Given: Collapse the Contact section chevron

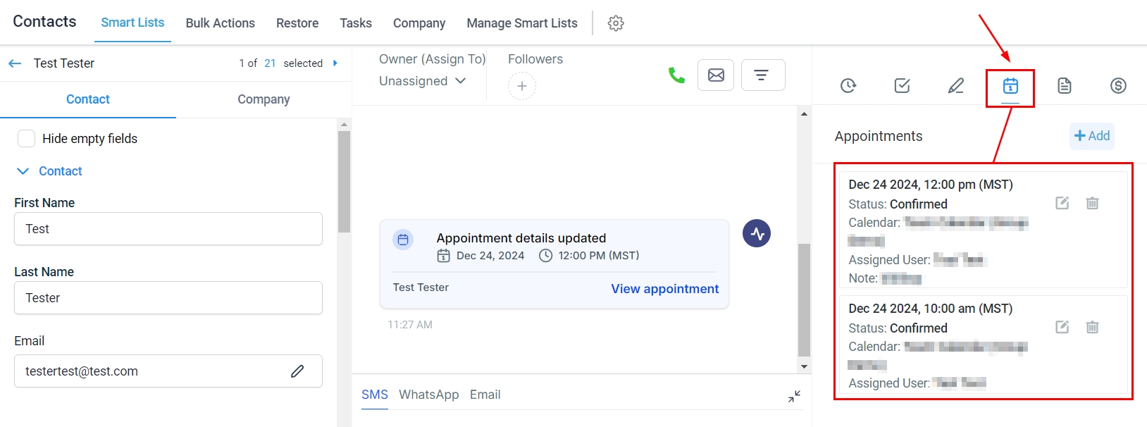Looking at the screenshot, I should [23, 171].
